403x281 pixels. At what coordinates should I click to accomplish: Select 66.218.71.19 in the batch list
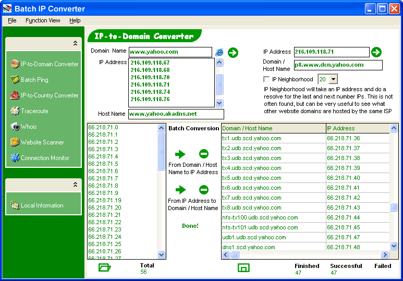[105, 200]
